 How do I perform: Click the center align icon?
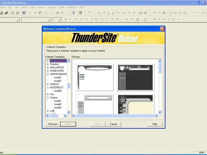pyautogui.click(x=87, y=19)
